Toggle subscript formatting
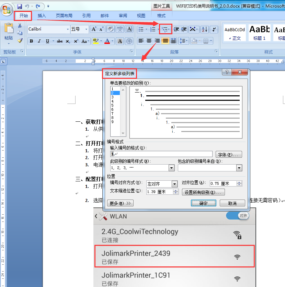Image resolution: width=285 pixels, height=287 pixels. (x=68, y=41)
